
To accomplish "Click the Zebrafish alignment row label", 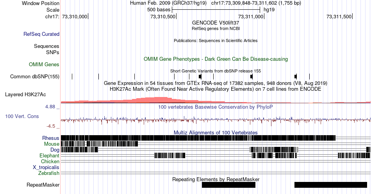I will tap(49, 173).
